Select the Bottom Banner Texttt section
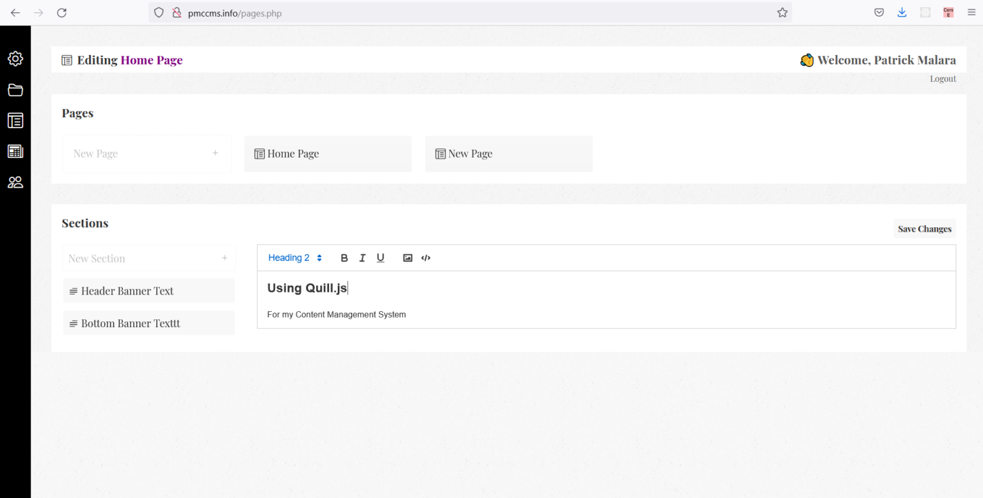 tap(149, 323)
